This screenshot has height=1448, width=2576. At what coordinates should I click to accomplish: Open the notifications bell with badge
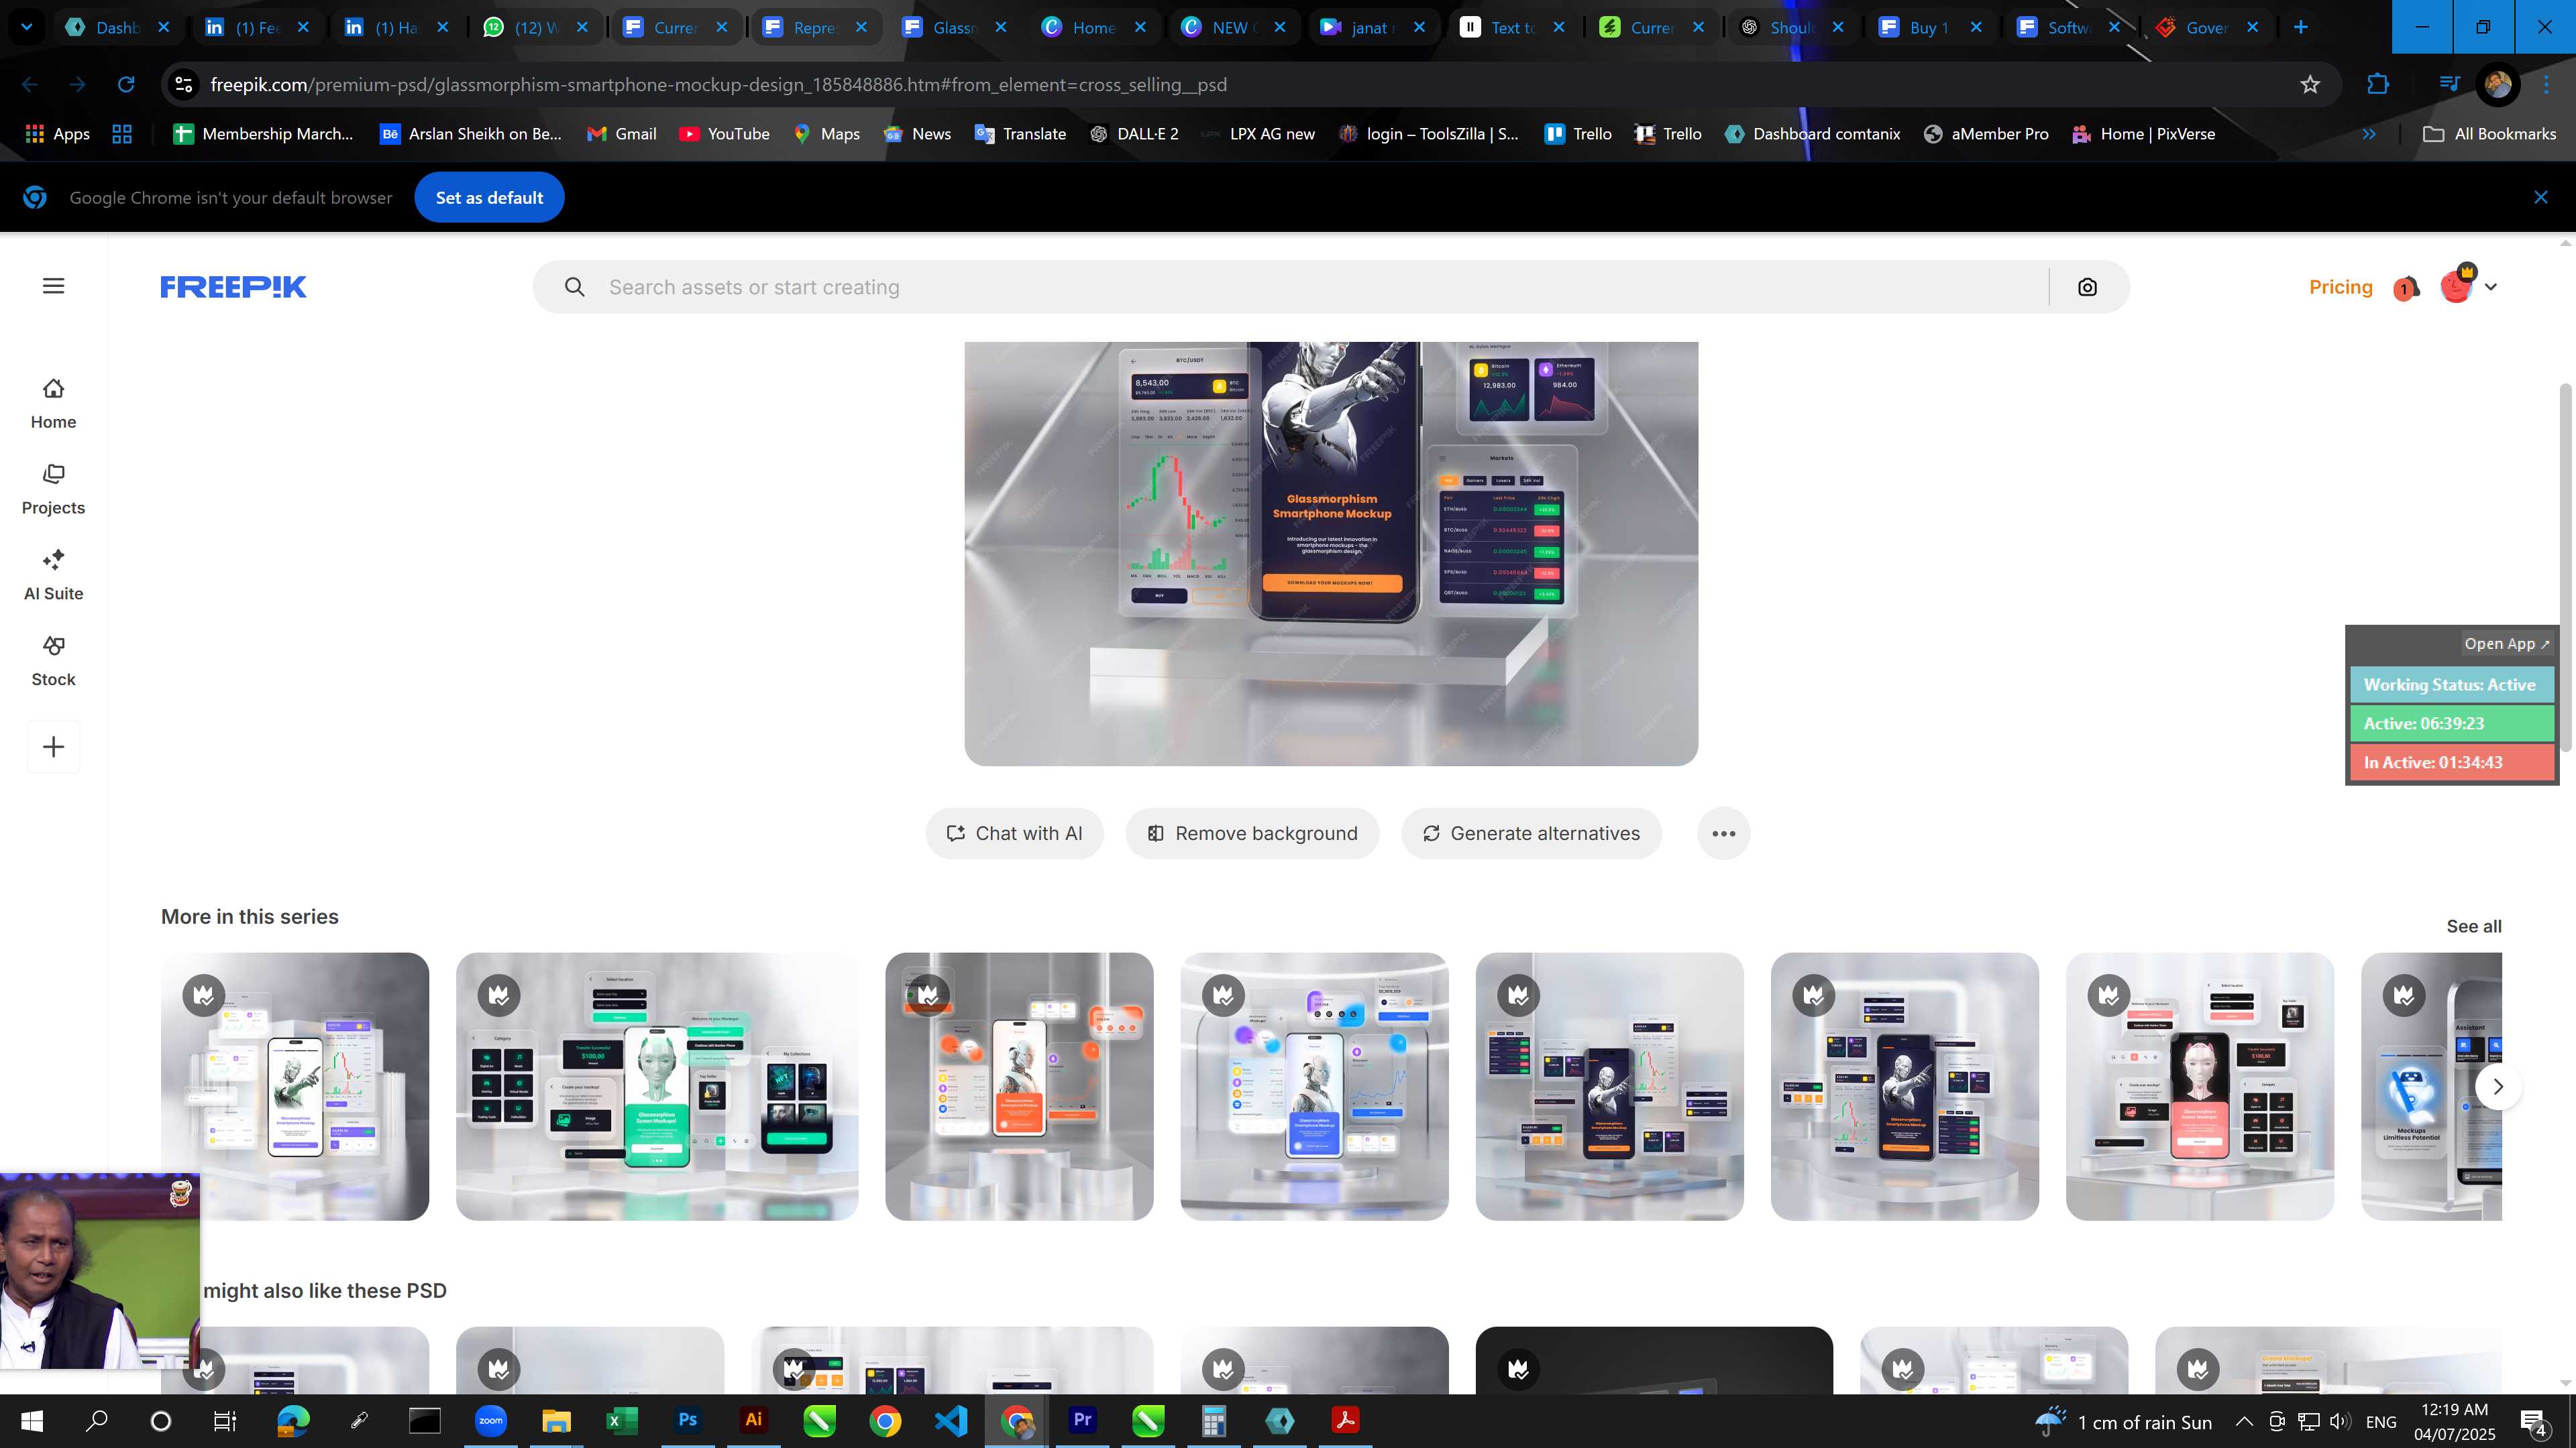point(2406,288)
